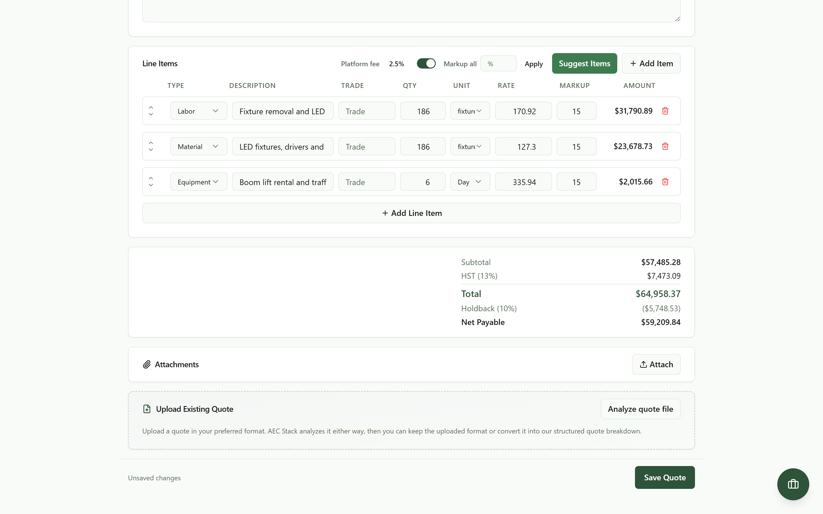Image resolution: width=823 pixels, height=514 pixels.
Task: Click Trade field in Labor row
Action: pos(367,111)
